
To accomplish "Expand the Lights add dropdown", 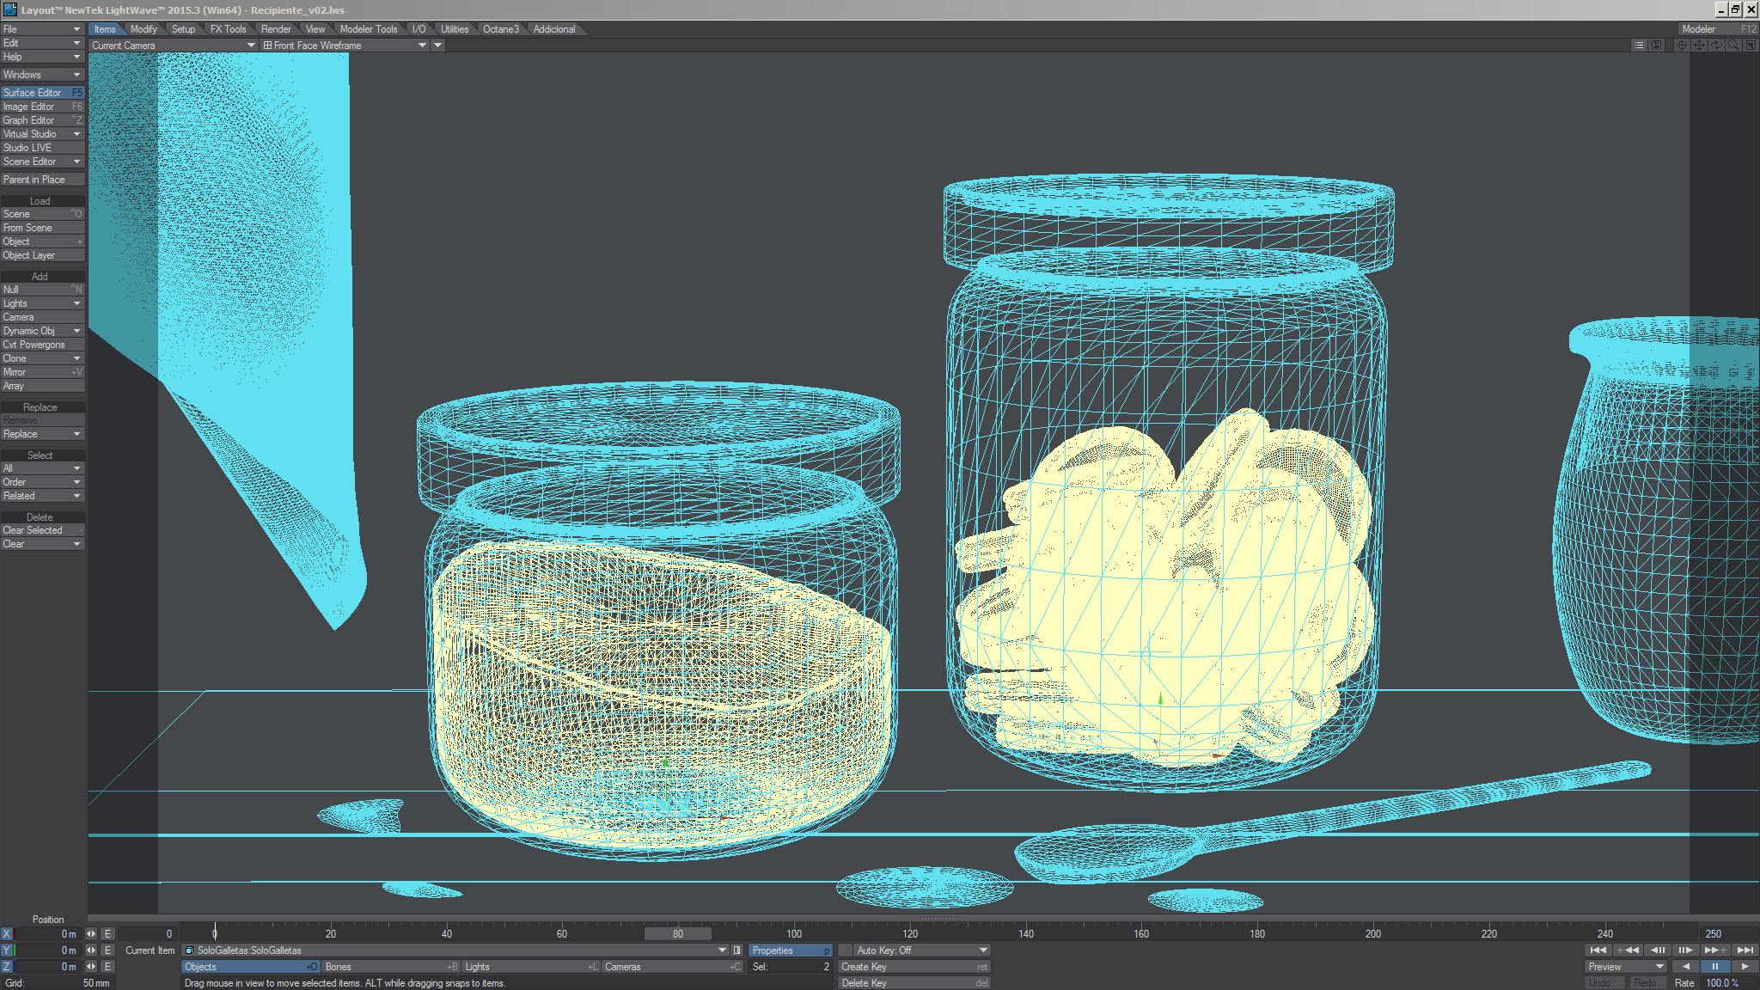I will coord(42,303).
